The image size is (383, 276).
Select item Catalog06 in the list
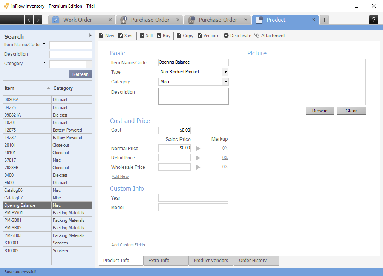pyautogui.click(x=47, y=190)
